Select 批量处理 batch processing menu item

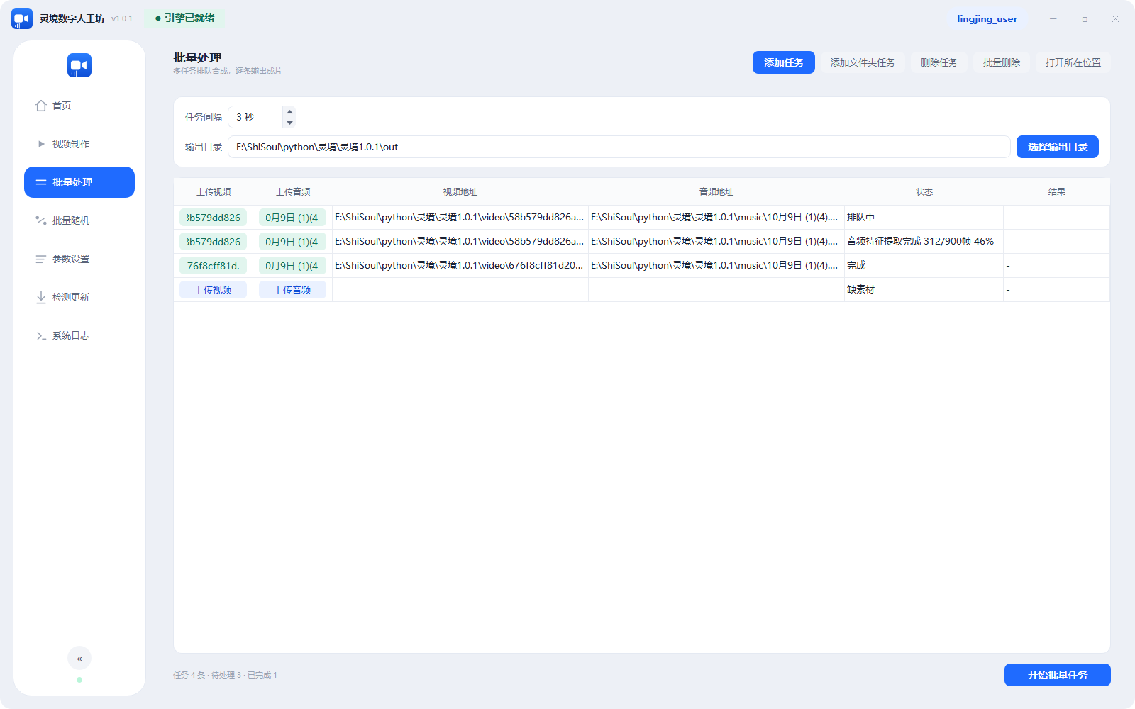(x=79, y=182)
